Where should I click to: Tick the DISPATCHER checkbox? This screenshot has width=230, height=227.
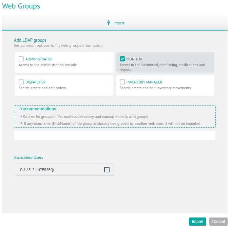coord(21,82)
